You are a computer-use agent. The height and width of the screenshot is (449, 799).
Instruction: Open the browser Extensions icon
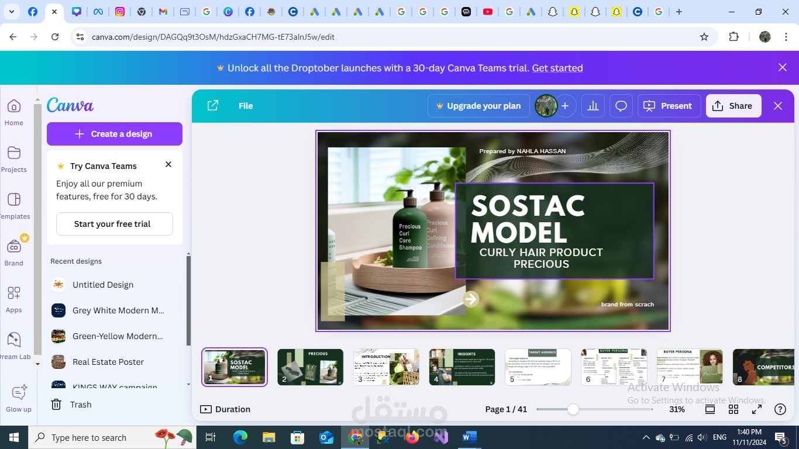733,37
